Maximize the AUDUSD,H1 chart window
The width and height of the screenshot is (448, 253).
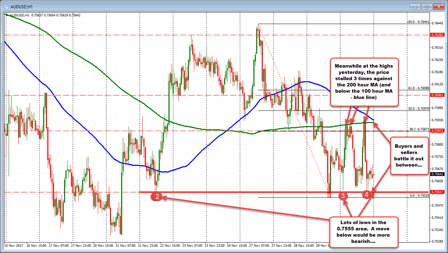tap(428, 6)
